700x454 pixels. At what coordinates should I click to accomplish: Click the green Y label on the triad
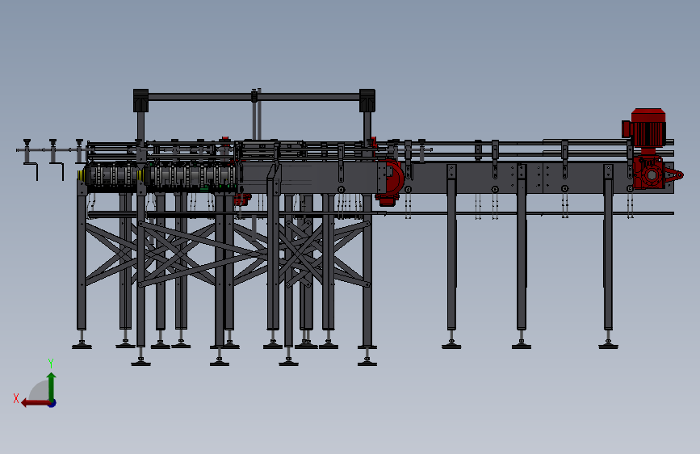51,364
